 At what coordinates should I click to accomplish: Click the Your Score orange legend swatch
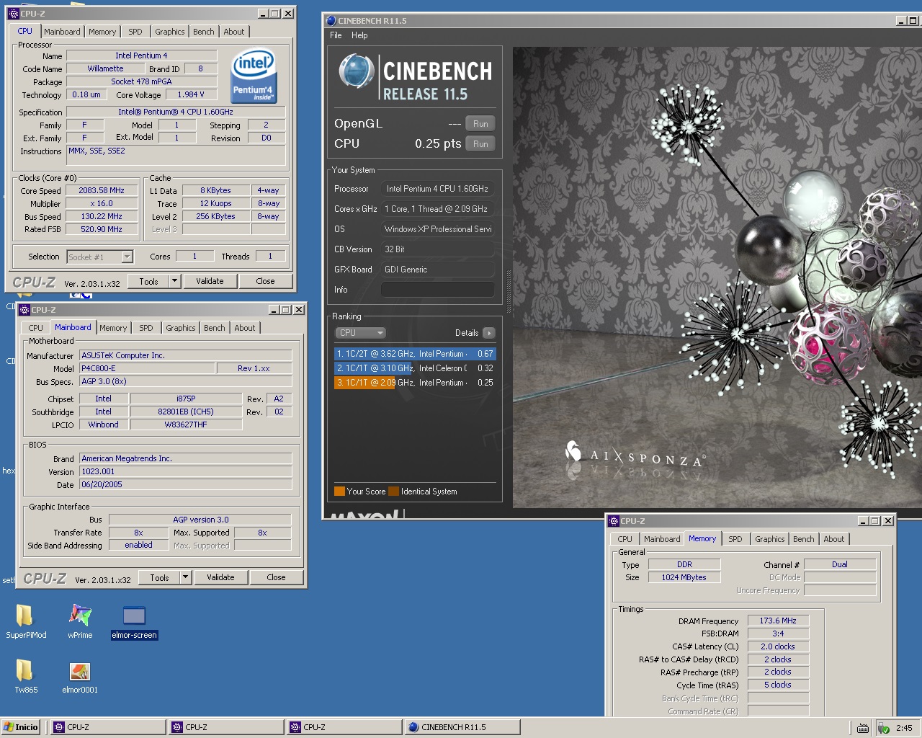[339, 492]
